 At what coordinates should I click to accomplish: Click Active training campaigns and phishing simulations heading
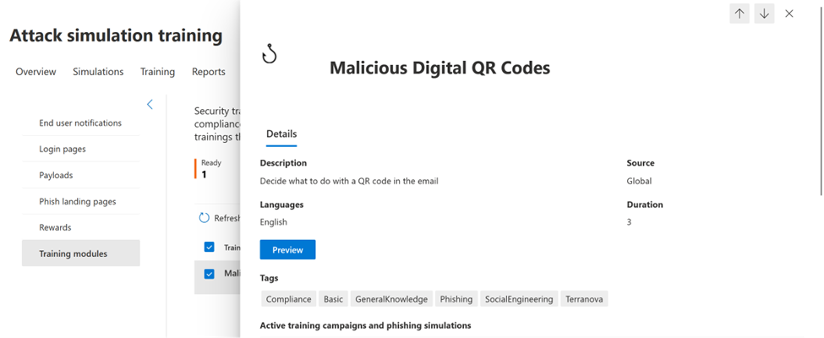click(365, 325)
